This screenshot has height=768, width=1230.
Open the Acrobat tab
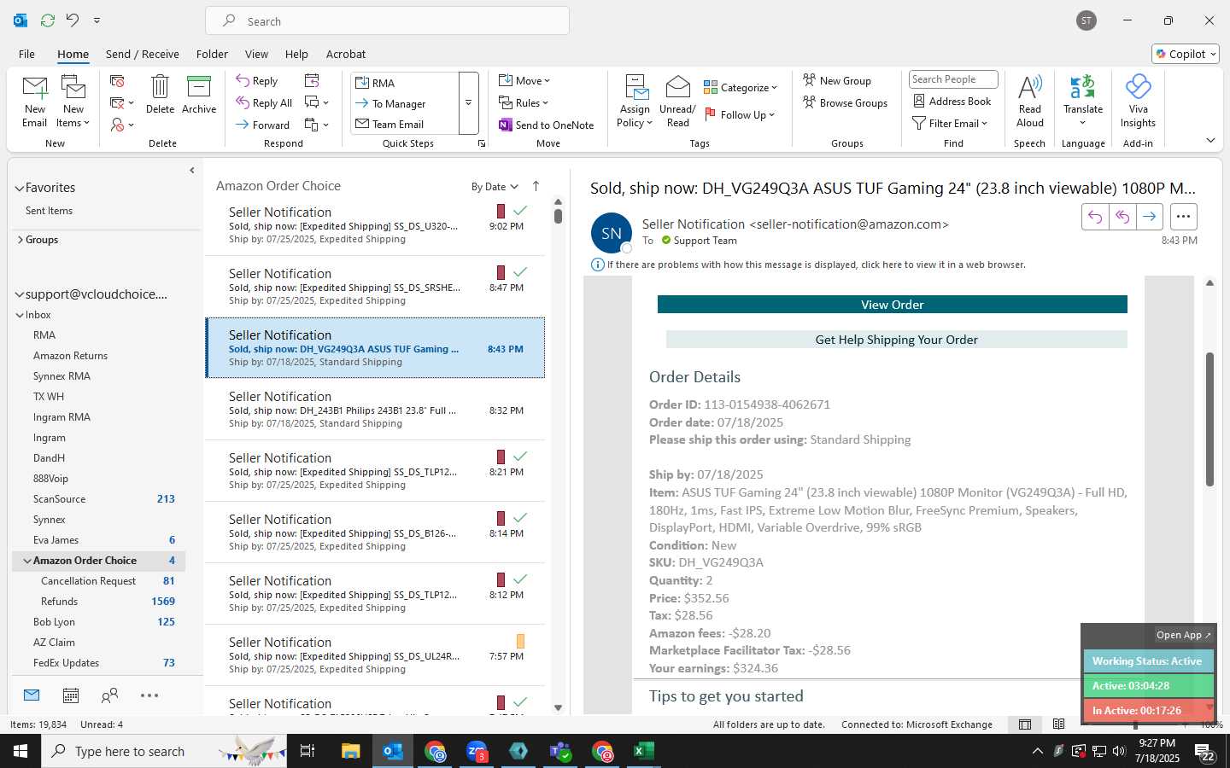[x=346, y=54]
